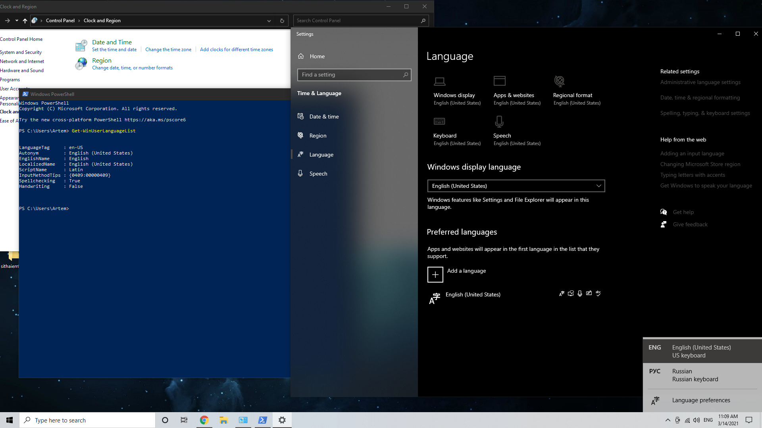The width and height of the screenshot is (762, 428).
Task: Open Language preferences from input flyout
Action: [x=702, y=400]
